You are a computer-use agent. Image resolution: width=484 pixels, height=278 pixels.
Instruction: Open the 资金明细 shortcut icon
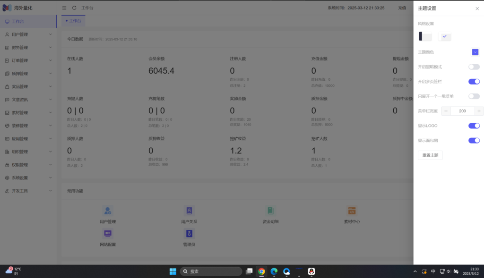point(270,211)
